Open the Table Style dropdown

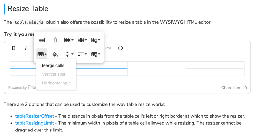coord(95,40)
